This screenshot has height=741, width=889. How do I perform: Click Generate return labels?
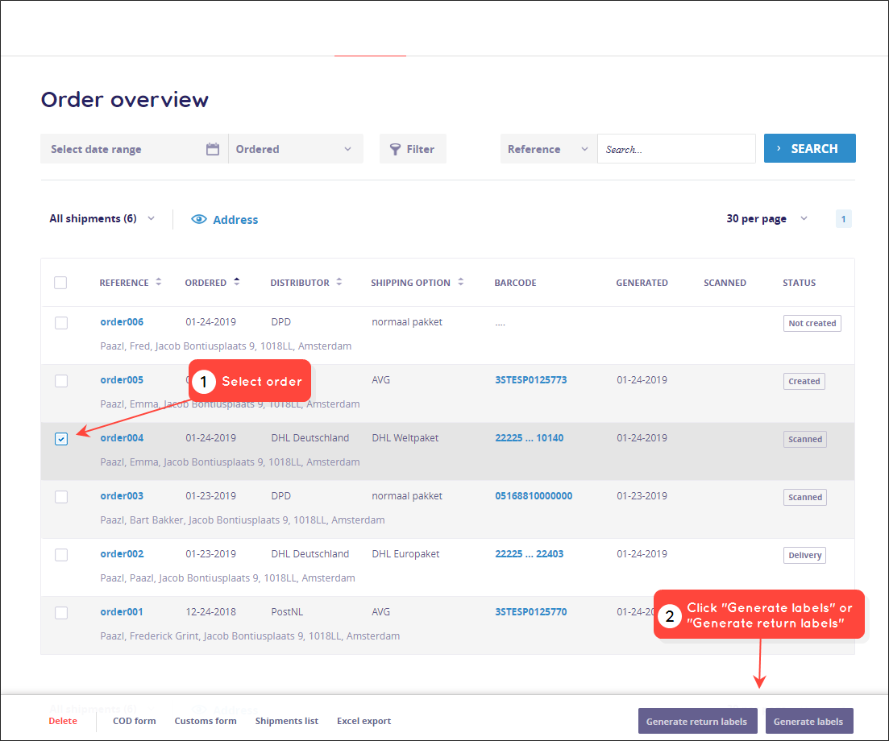pyautogui.click(x=697, y=721)
